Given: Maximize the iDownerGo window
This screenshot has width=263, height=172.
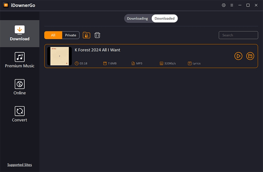Looking at the screenshot, I should pyautogui.click(x=248, y=5).
